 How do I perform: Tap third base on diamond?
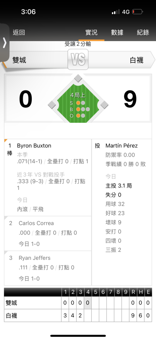(52, 105)
